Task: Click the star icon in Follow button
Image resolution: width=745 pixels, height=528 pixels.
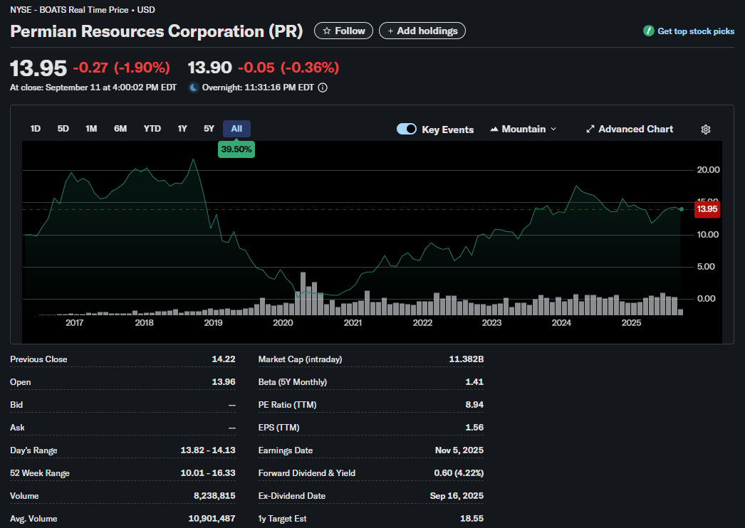Action: click(x=327, y=31)
